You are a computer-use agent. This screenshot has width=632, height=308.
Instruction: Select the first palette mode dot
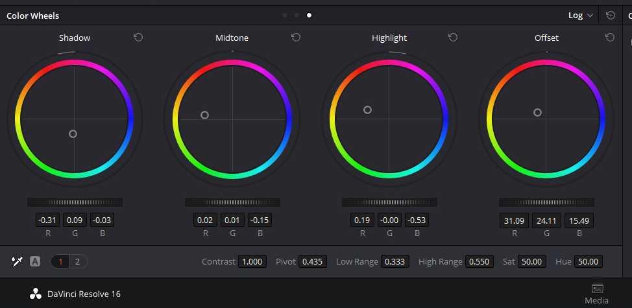(x=285, y=16)
